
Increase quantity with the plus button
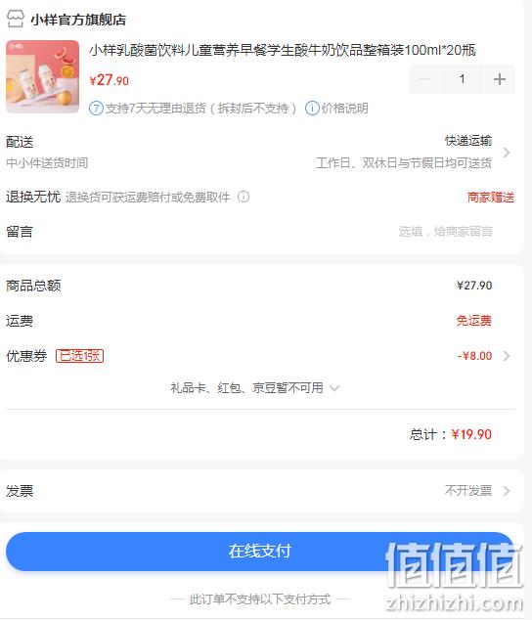click(x=499, y=79)
